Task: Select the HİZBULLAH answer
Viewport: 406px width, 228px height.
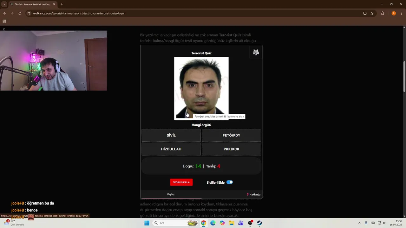Action: point(171,149)
